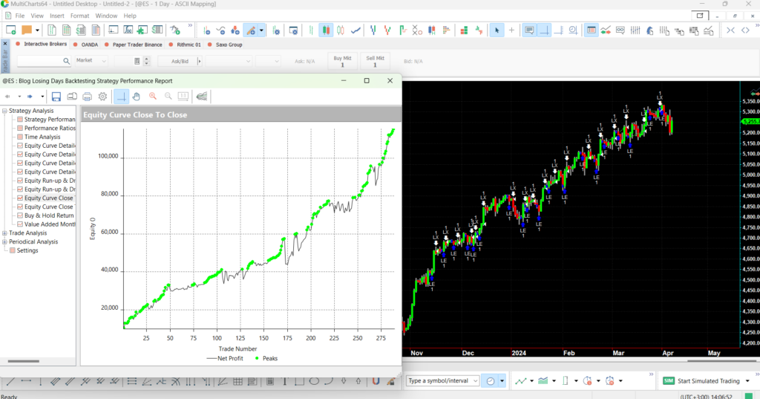
Task: Toggle Start Simulated Trading mode
Action: point(702,381)
